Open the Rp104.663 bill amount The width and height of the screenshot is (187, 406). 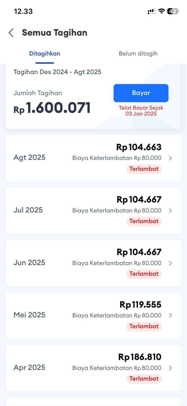tap(139, 147)
